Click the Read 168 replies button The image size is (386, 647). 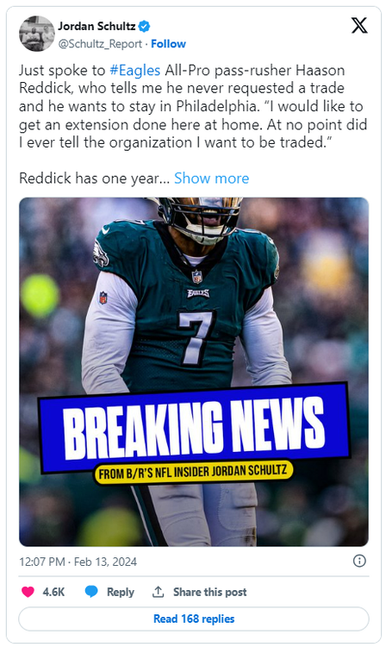pyautogui.click(x=194, y=619)
